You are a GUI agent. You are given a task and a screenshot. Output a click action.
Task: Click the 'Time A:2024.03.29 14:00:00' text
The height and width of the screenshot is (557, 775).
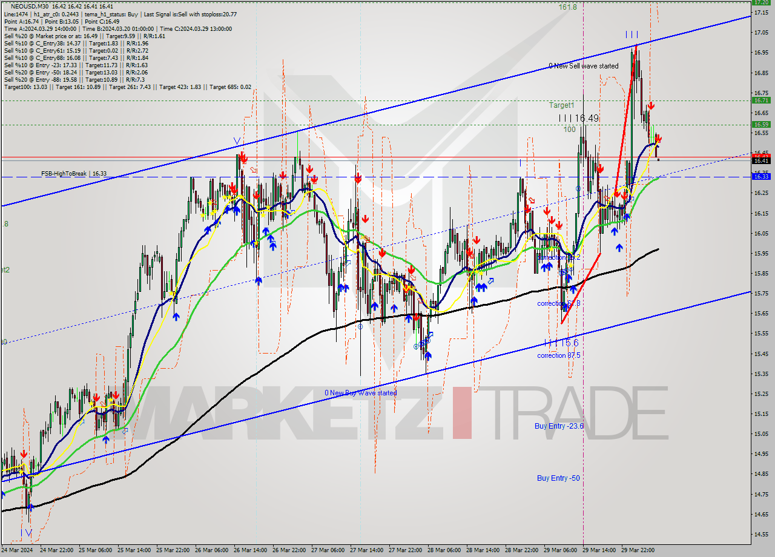pos(40,28)
